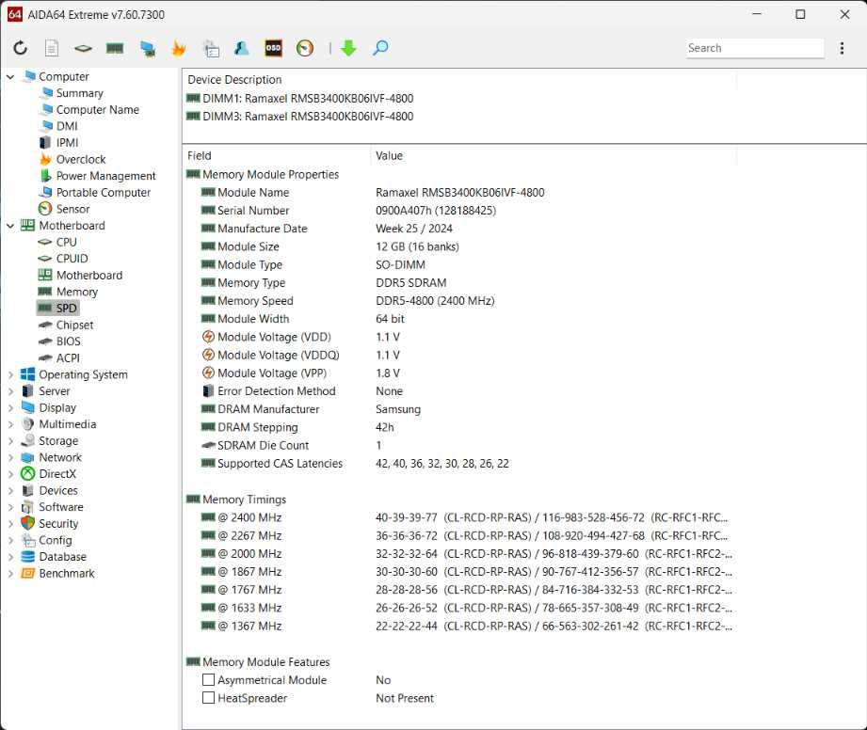The height and width of the screenshot is (730, 867).
Task: Click the memory module toolbar icon
Action: 115,48
